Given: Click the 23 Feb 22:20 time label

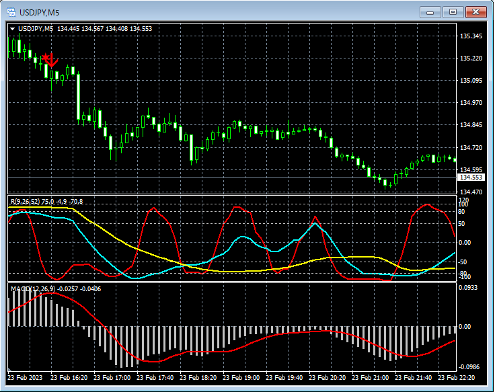Looking at the screenshot, I should click(456, 378).
